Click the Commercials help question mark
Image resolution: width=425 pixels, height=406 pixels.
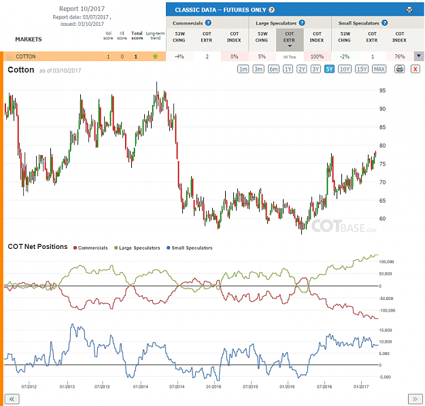pos(208,22)
